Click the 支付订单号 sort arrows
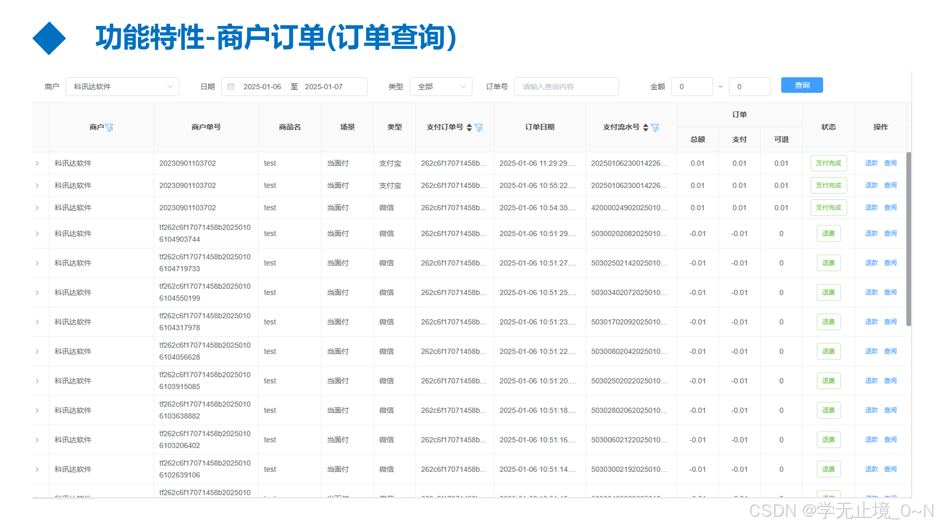 pyautogui.click(x=468, y=127)
